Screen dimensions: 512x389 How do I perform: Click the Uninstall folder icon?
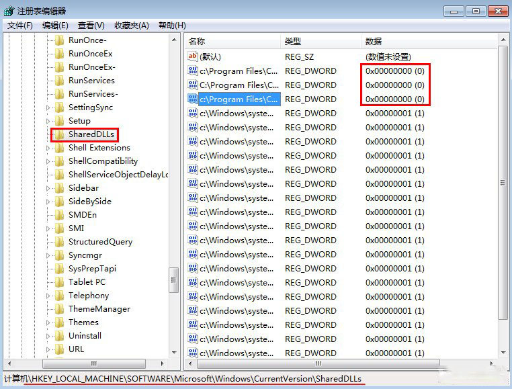59,336
